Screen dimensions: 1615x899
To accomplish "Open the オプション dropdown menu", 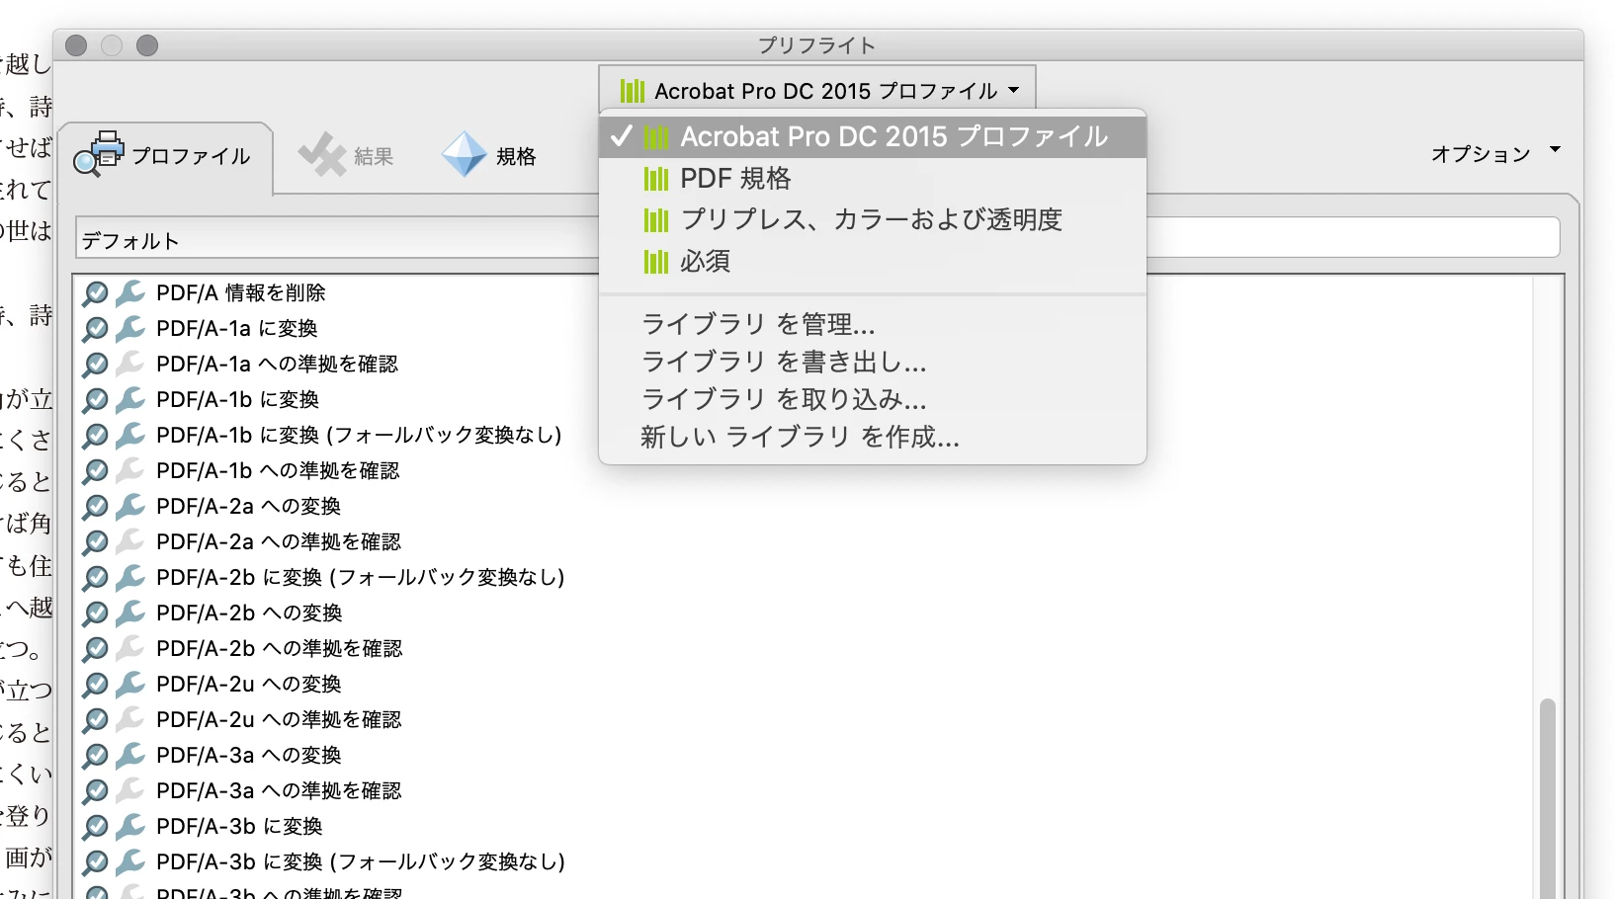I will 1495,154.
